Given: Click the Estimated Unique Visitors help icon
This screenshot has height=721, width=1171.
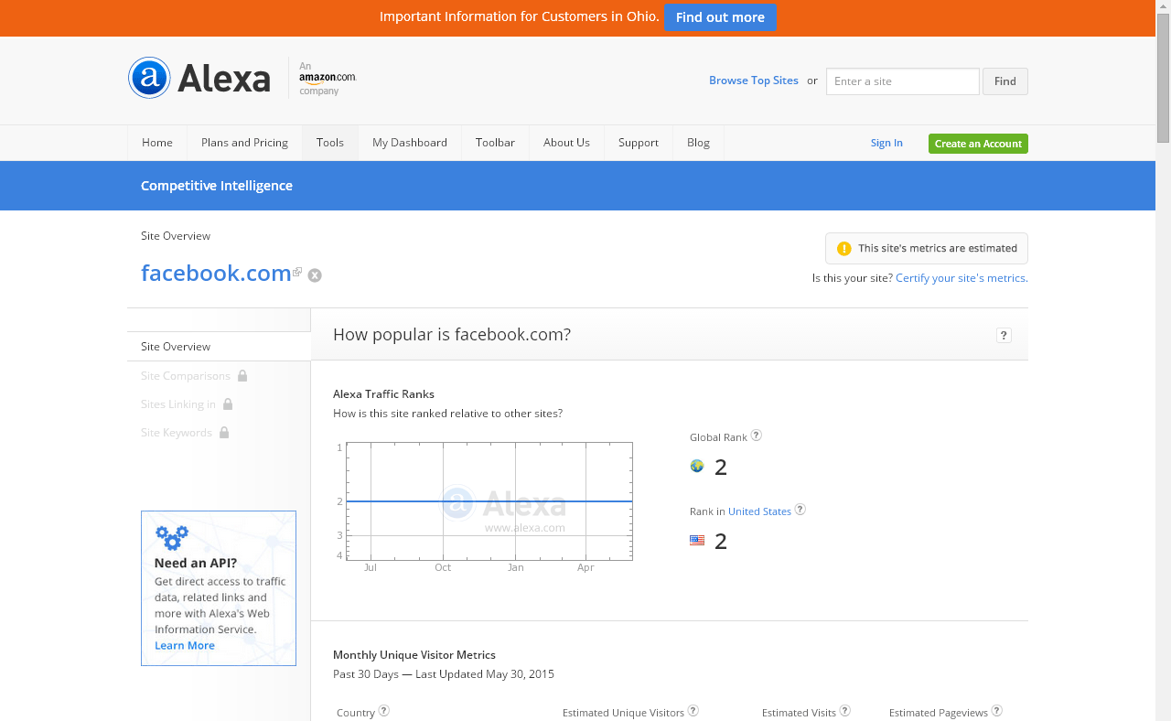Looking at the screenshot, I should point(693,711).
